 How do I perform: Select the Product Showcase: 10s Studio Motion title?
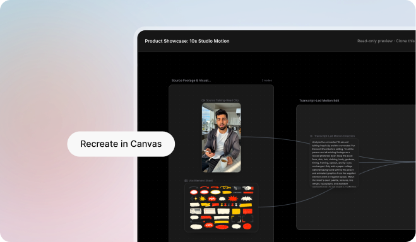pyautogui.click(x=187, y=41)
